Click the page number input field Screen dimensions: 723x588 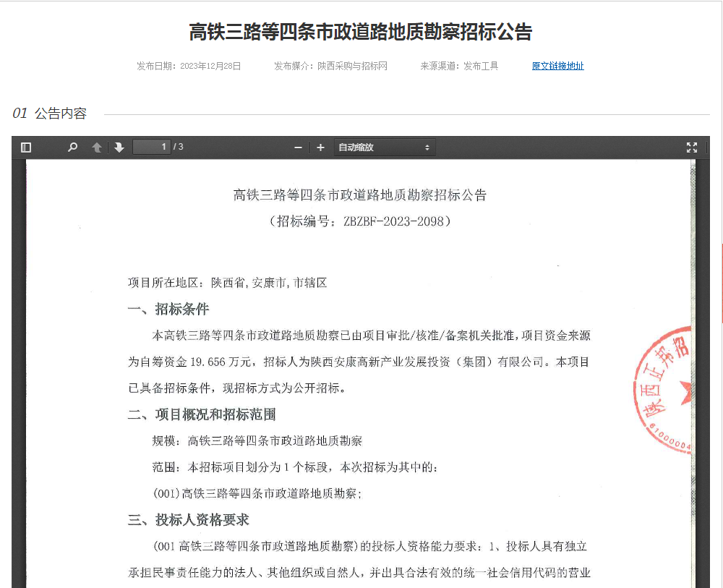pos(152,147)
